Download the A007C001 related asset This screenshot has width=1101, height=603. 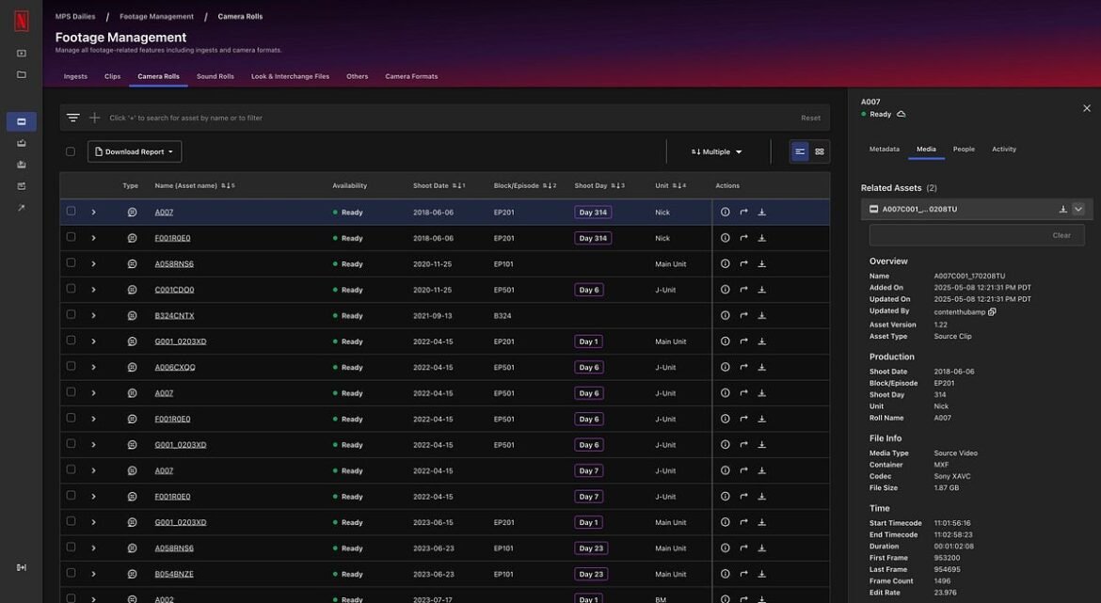click(1062, 209)
